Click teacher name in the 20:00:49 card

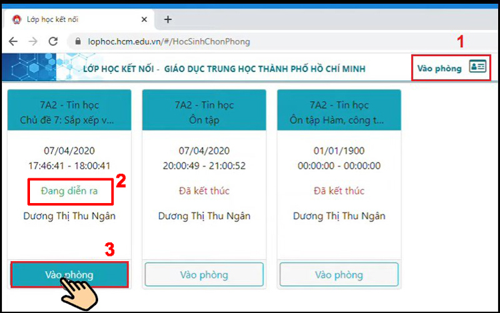(204, 216)
